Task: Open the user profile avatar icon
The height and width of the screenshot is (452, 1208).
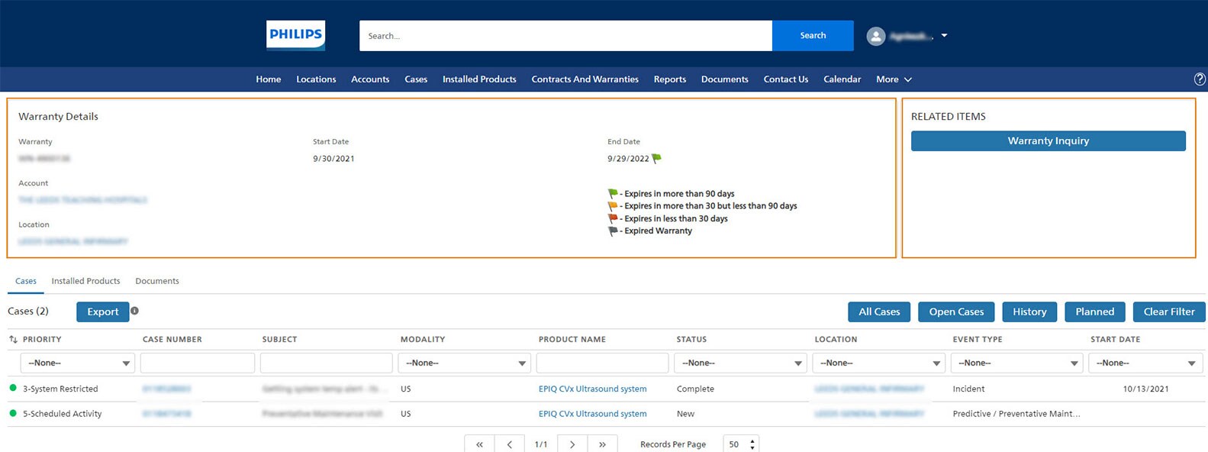Action: (x=876, y=36)
